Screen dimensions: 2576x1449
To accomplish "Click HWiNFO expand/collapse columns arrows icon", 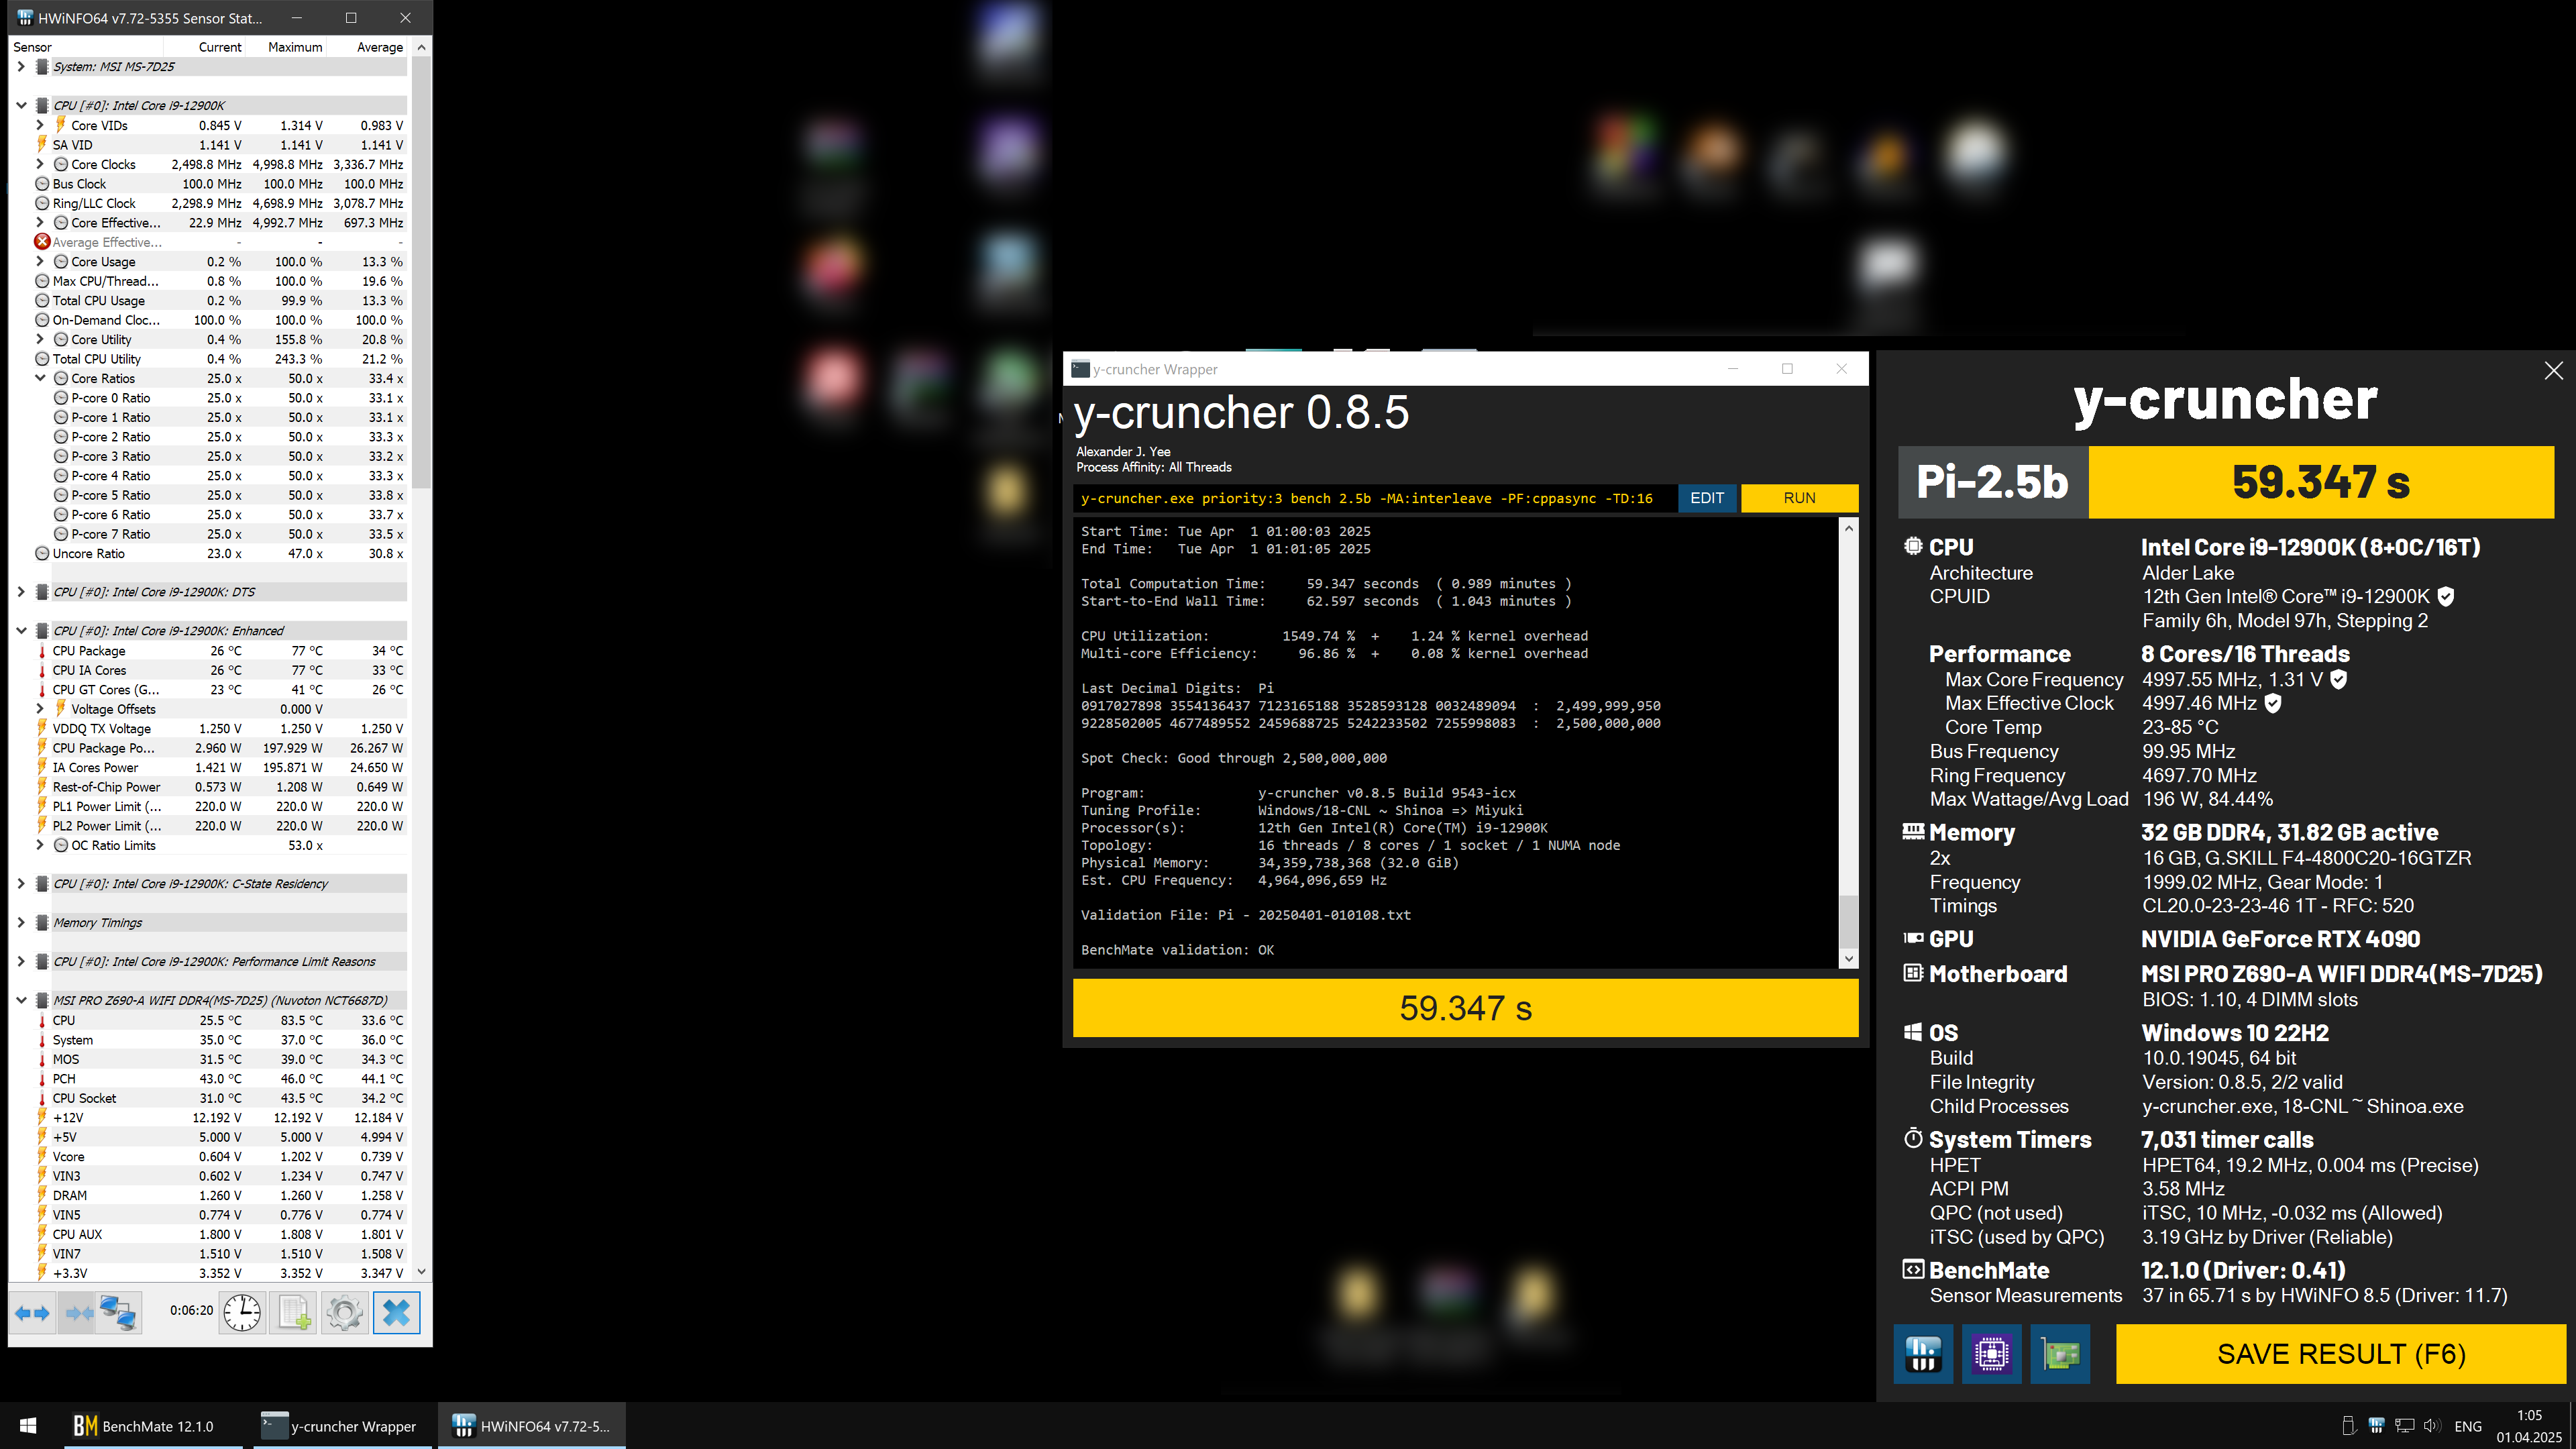I will pos(33,1312).
